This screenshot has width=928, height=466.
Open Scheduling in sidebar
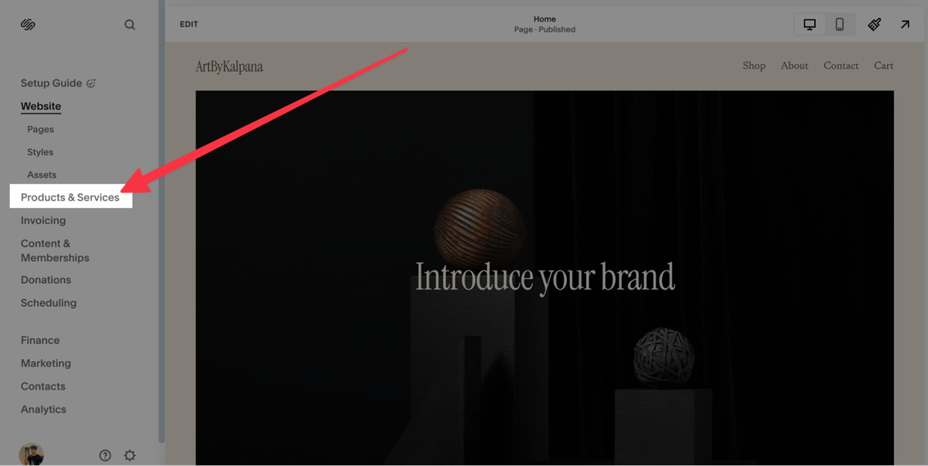[x=49, y=303]
